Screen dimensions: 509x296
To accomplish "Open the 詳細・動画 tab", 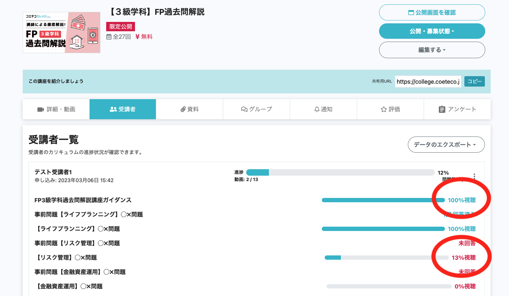I will click(56, 109).
